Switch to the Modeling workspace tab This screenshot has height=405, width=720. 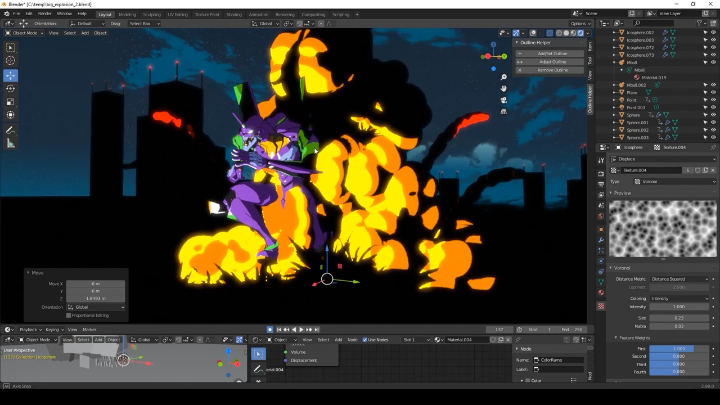(x=127, y=15)
